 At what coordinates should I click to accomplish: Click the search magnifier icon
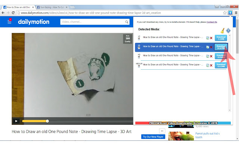(127, 22)
